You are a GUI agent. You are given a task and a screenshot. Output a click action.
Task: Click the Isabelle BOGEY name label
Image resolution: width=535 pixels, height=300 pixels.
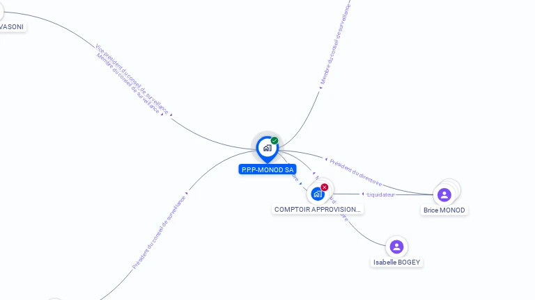[x=396, y=262]
